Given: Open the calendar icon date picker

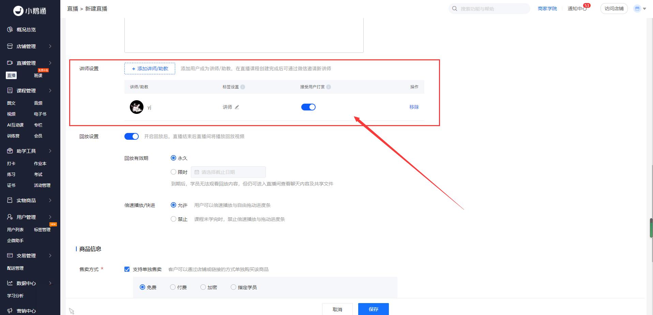Looking at the screenshot, I should pyautogui.click(x=197, y=172).
